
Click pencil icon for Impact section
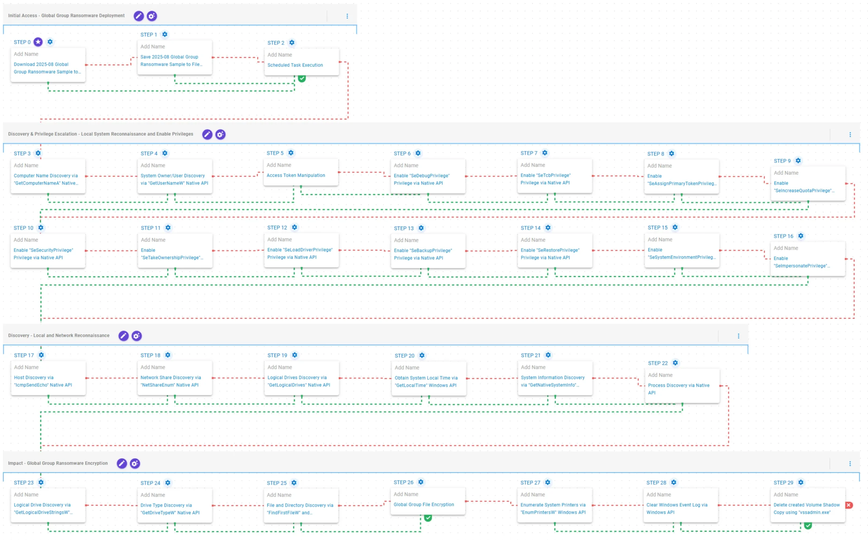point(122,463)
